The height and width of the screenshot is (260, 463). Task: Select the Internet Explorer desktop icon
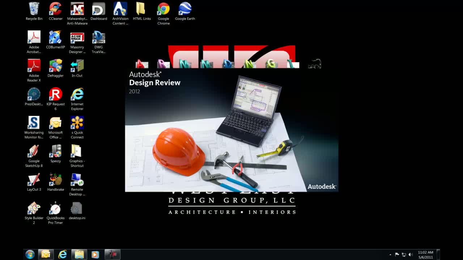pos(77,99)
